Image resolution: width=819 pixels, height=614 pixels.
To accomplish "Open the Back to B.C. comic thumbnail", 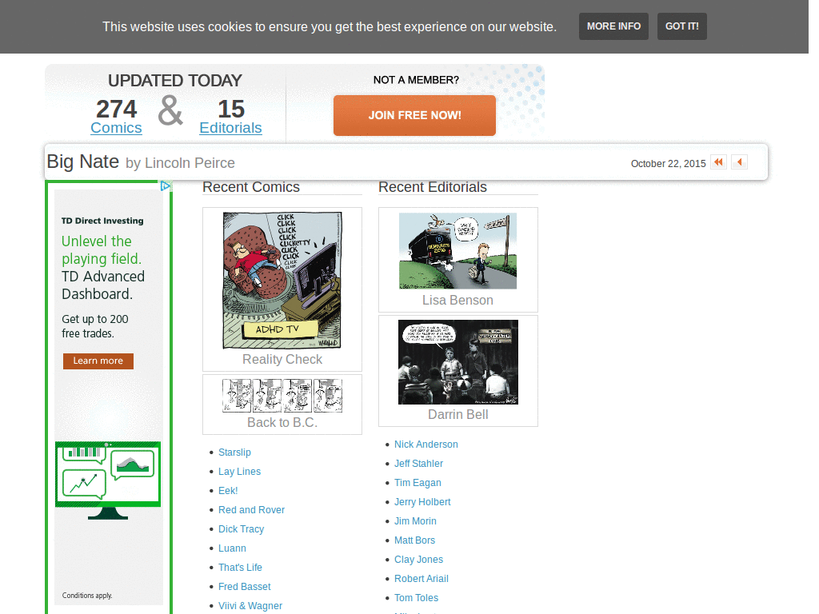I will tap(282, 396).
